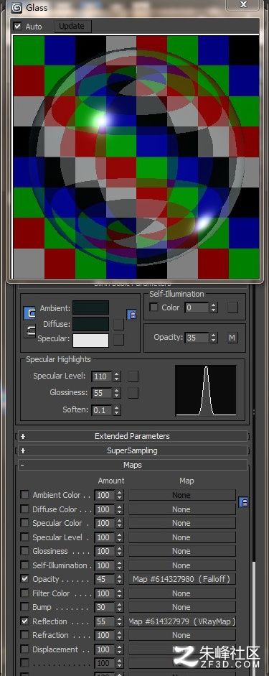Click the Update button in preview window
This screenshot has height=676, width=269.
coord(72,26)
